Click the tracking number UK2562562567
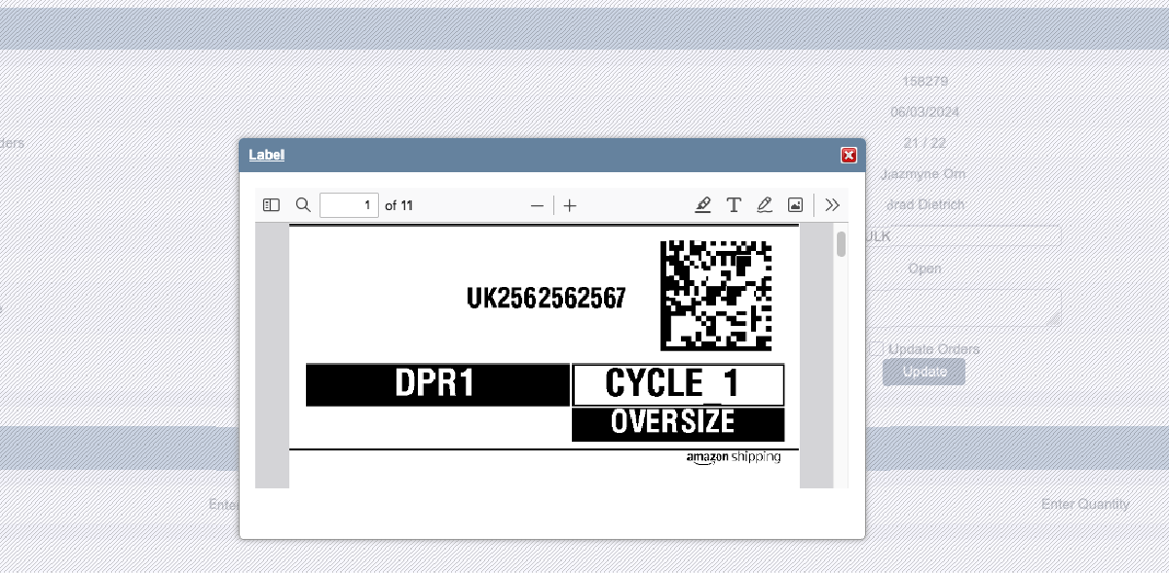Viewport: 1169px width, 573px height. pos(547,298)
